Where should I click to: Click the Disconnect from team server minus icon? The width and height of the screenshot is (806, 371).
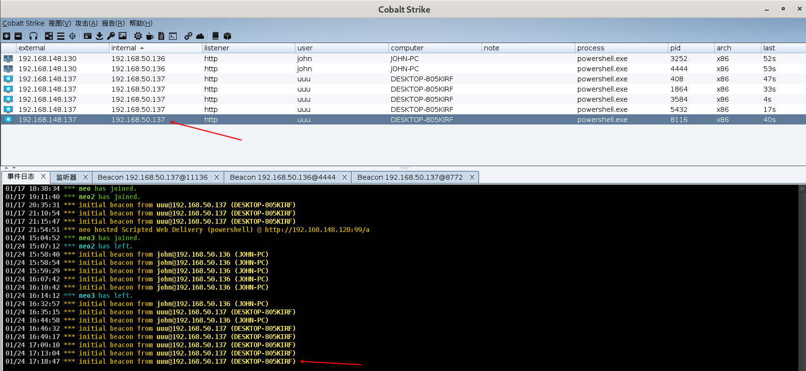(18, 36)
